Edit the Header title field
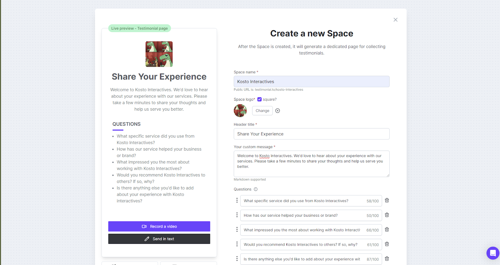Image resolution: width=500 pixels, height=265 pixels. (312, 134)
